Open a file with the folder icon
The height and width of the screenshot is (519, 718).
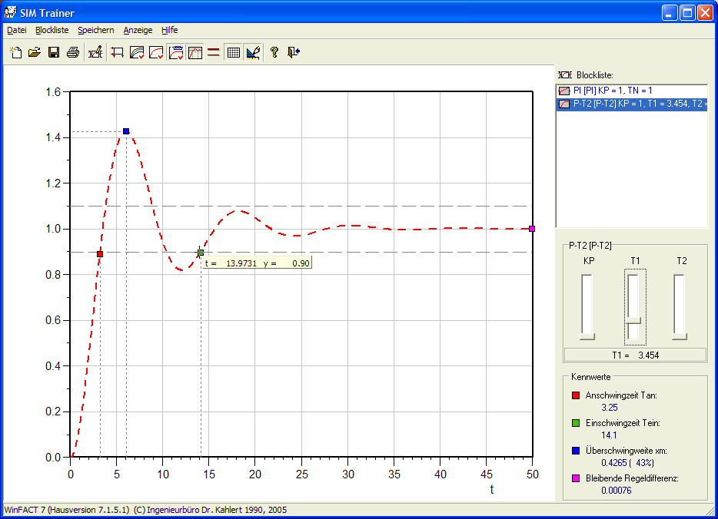tap(35, 52)
